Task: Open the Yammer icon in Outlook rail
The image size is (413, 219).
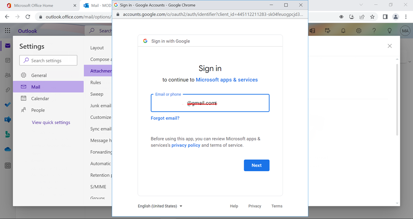Action: (8, 120)
